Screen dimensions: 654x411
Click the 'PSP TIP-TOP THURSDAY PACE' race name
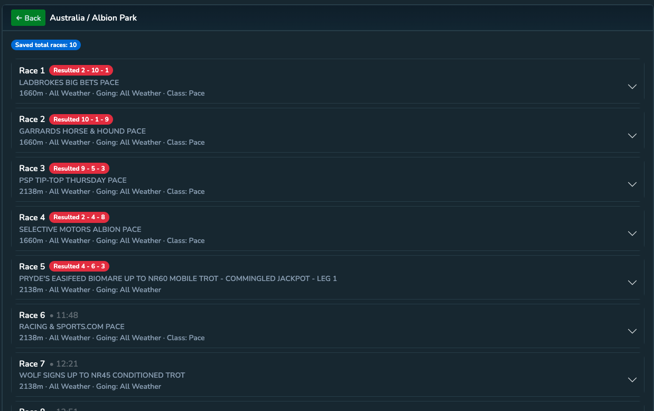pyautogui.click(x=73, y=180)
